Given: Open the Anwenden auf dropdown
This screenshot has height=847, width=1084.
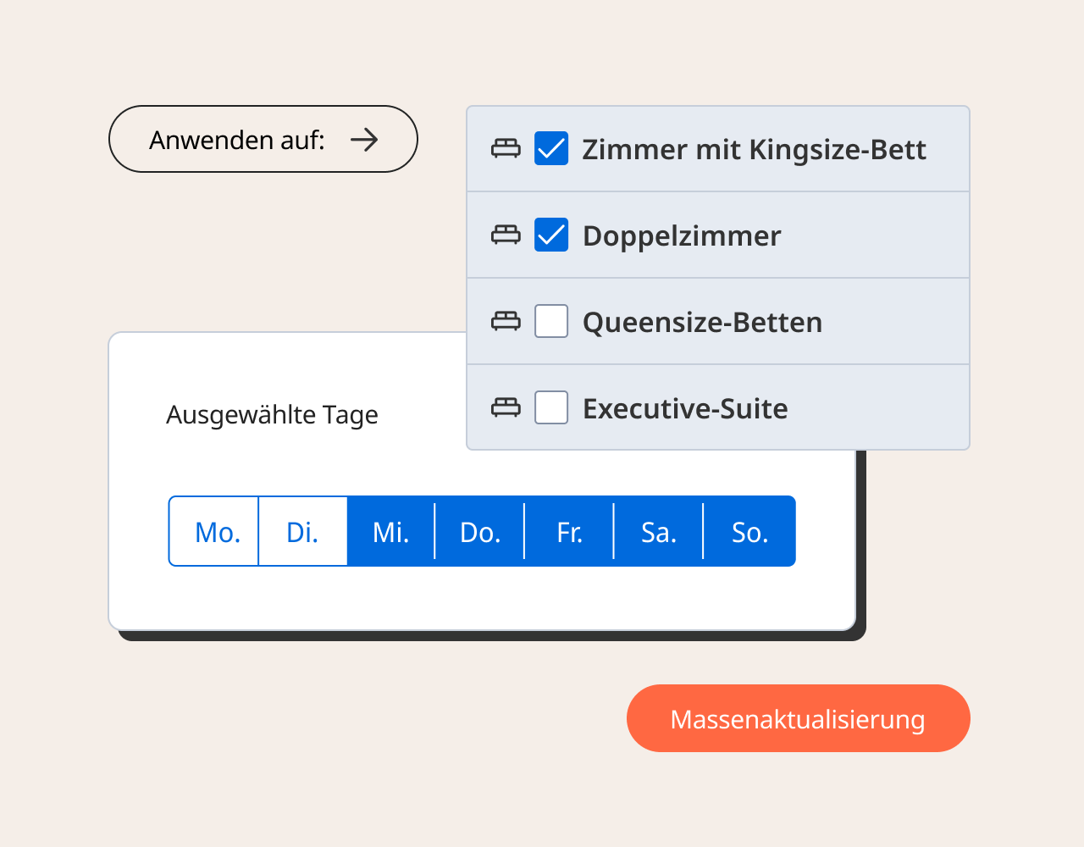Looking at the screenshot, I should (x=263, y=139).
